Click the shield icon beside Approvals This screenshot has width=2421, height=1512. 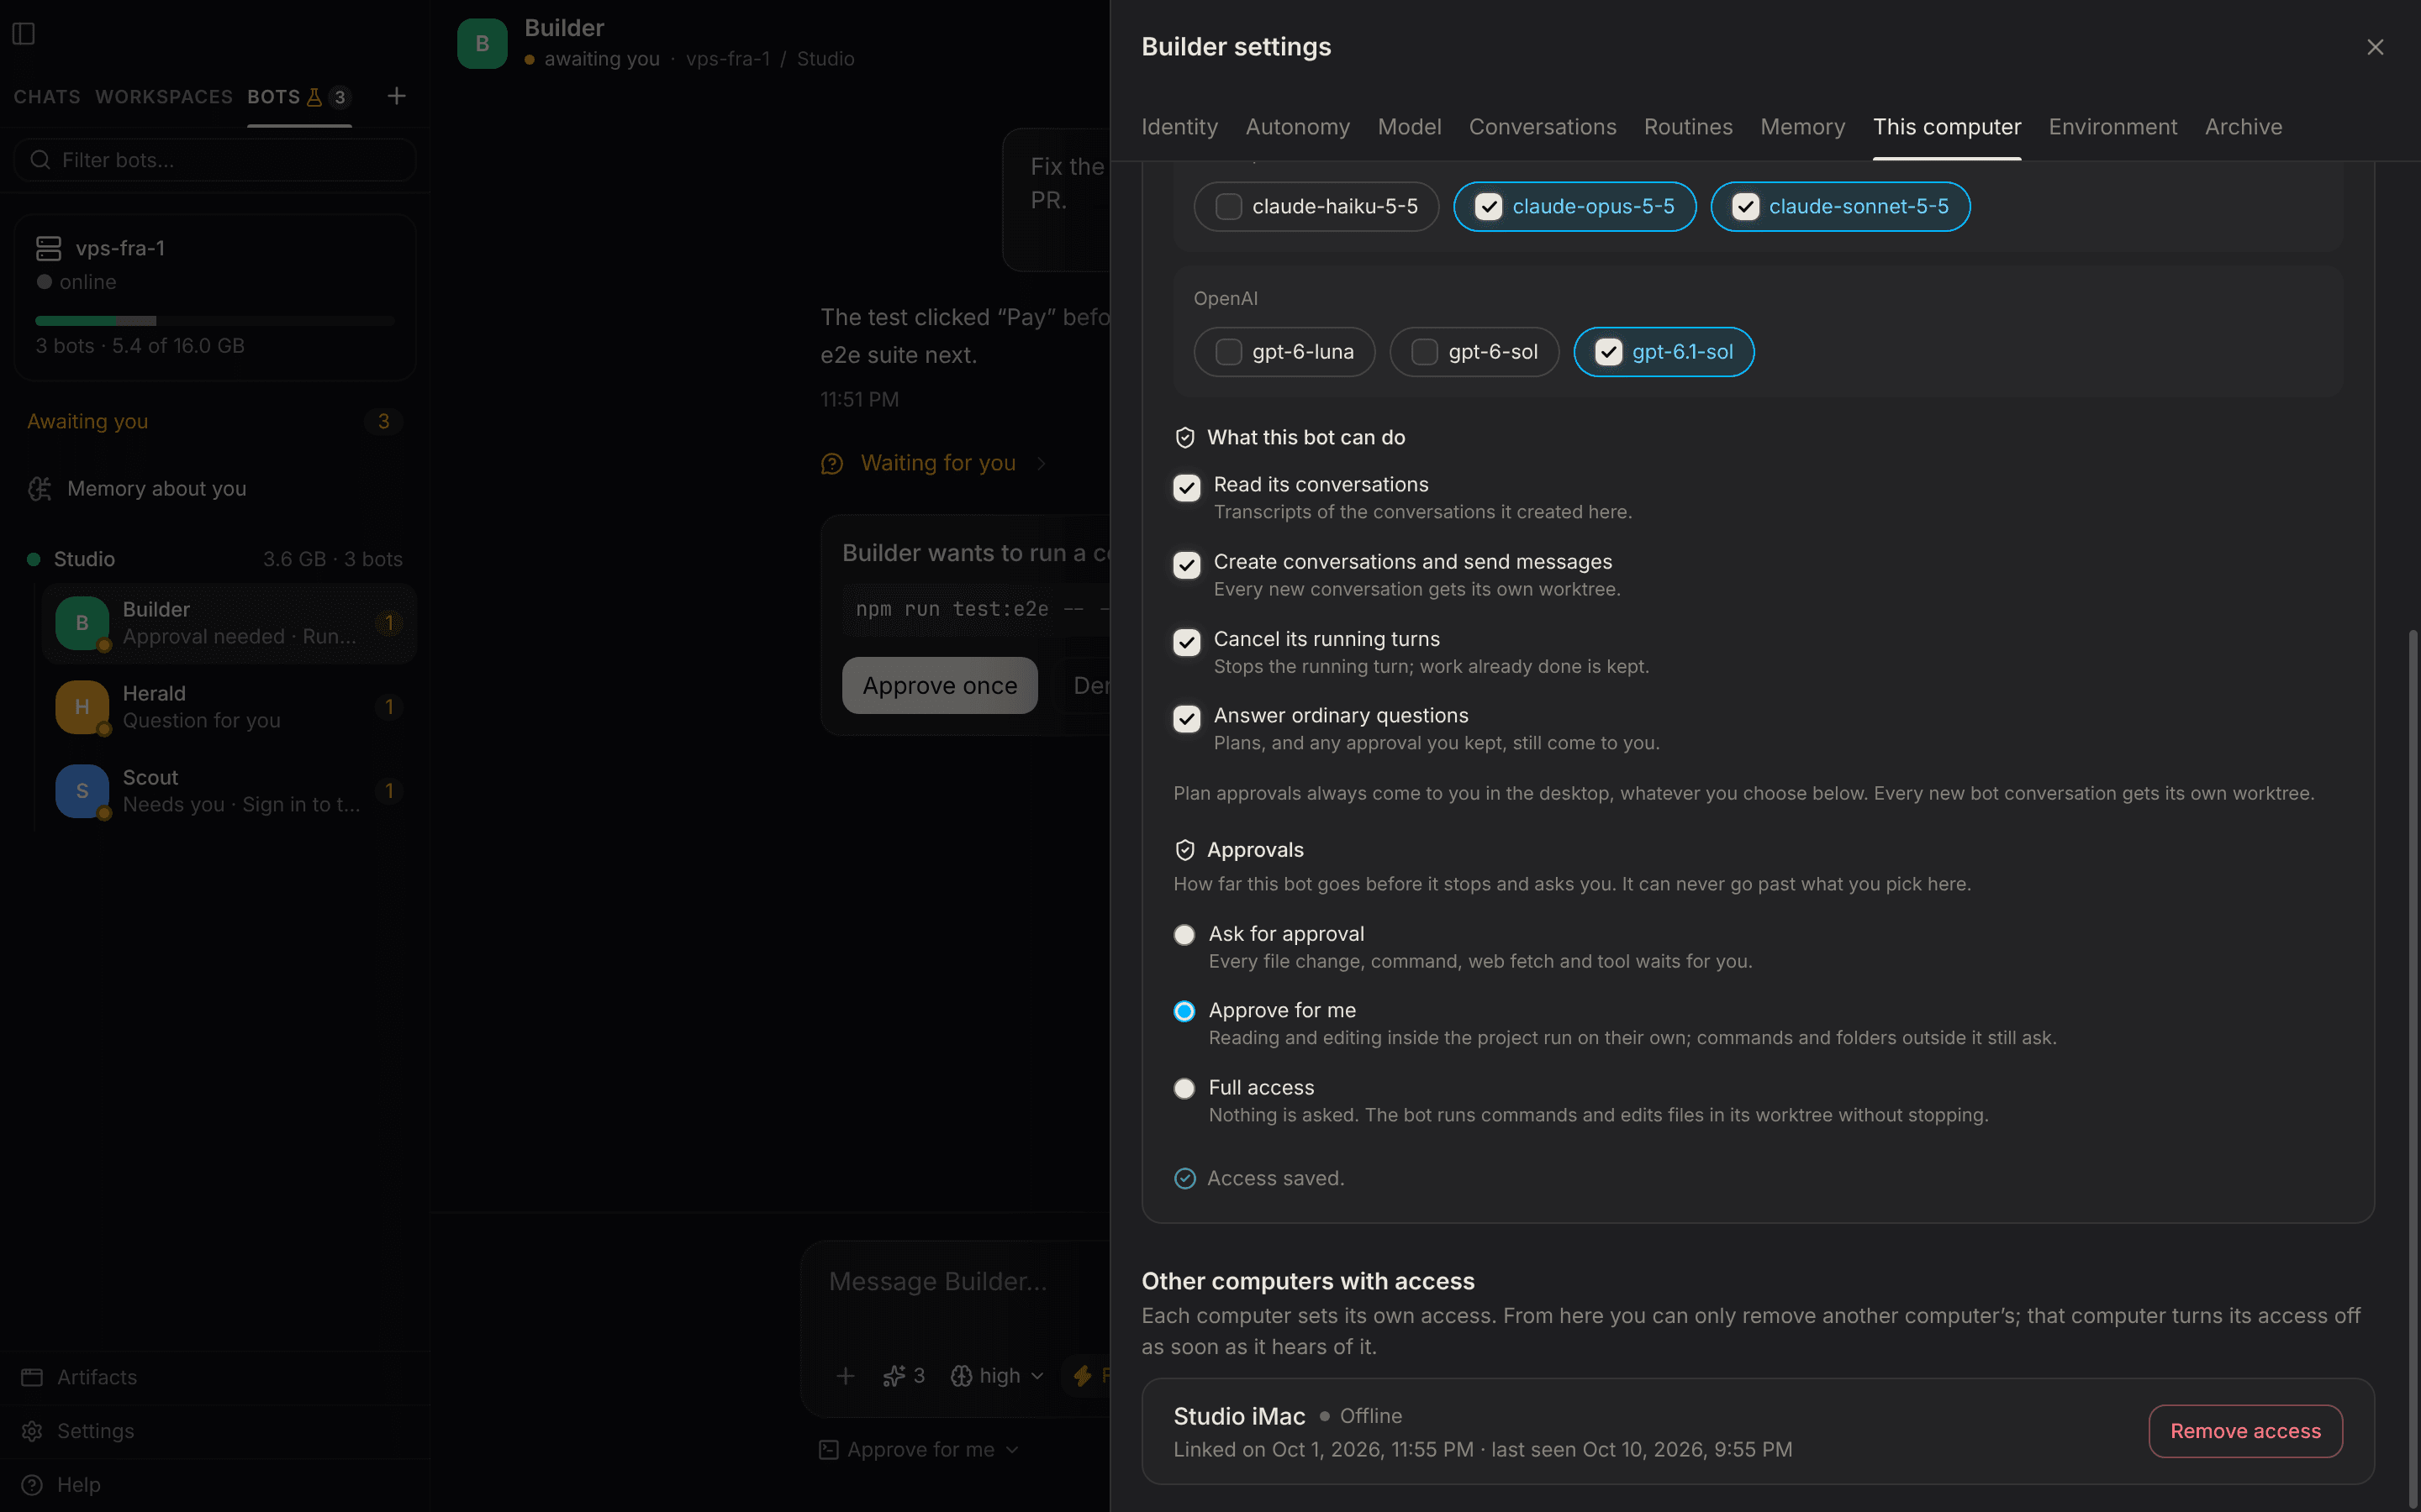tap(1184, 850)
